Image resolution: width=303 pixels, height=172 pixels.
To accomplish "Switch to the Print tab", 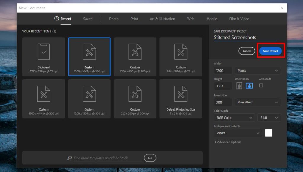I will (x=134, y=18).
